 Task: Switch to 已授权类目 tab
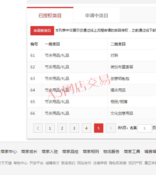[50, 15]
